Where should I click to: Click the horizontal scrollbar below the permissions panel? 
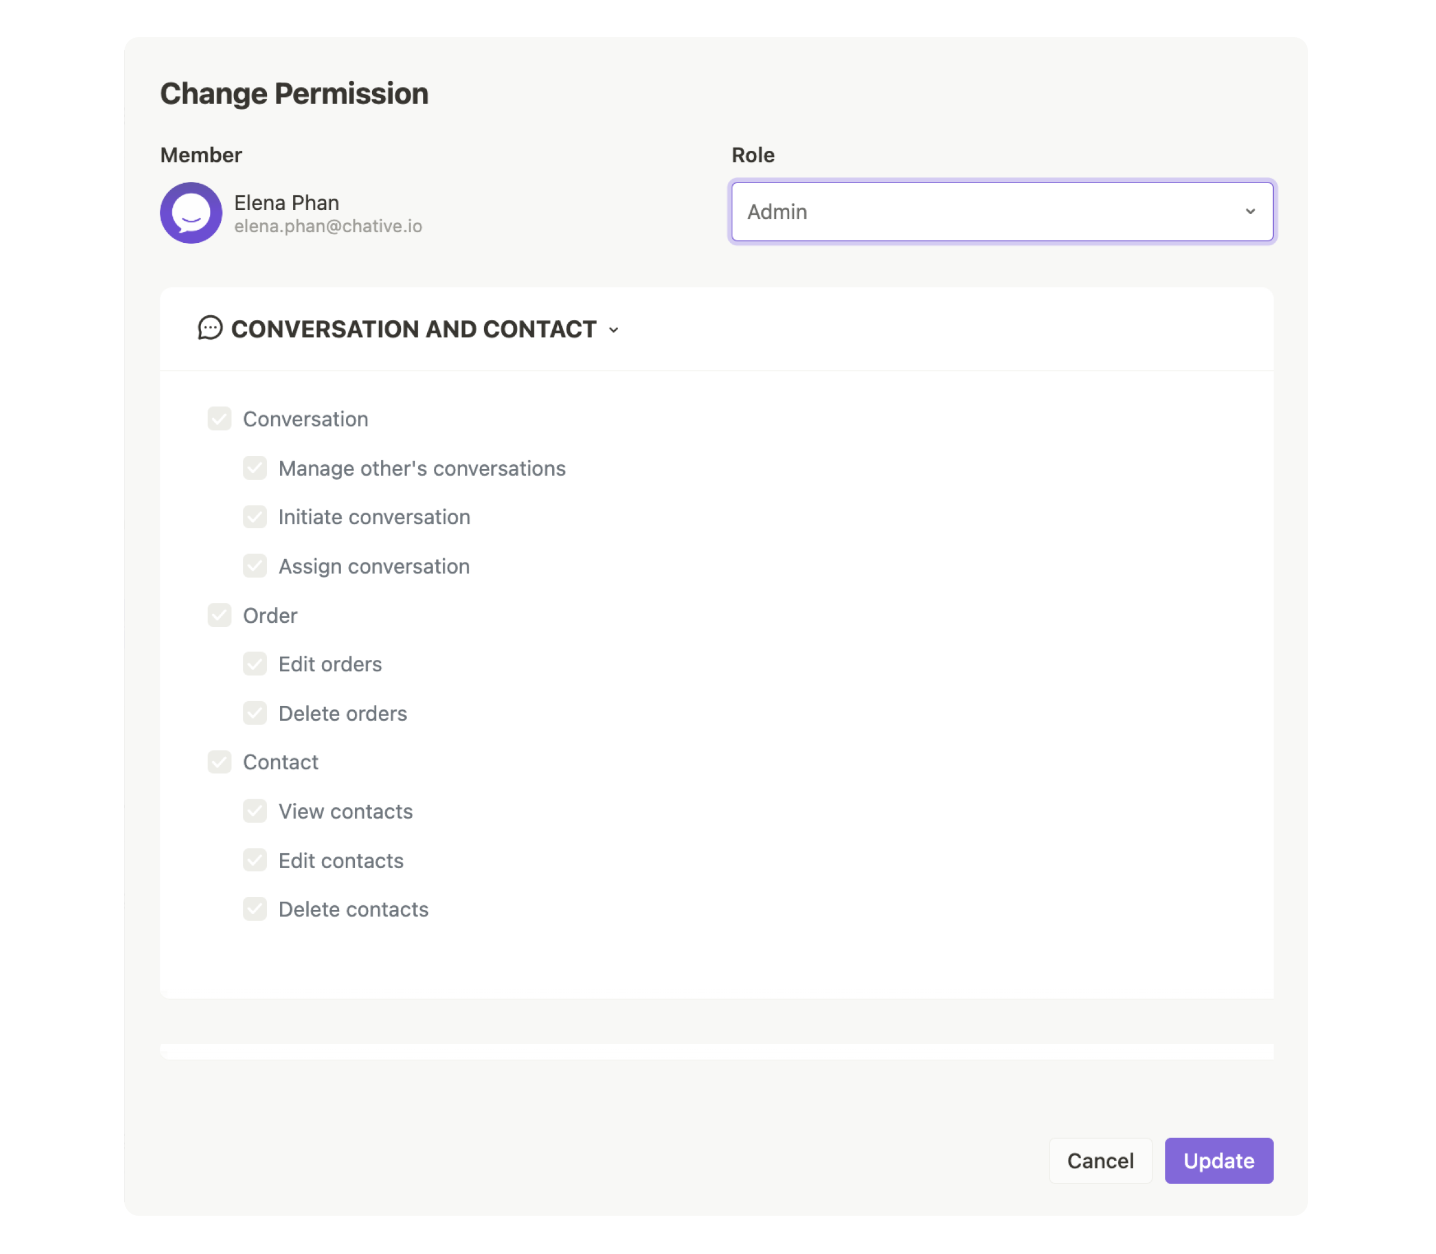click(x=717, y=1051)
